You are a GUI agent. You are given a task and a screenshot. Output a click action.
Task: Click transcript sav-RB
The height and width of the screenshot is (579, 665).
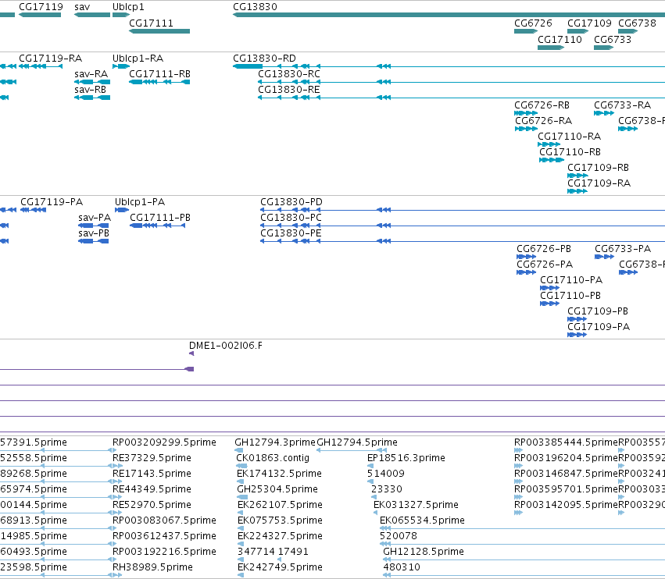[x=90, y=90]
